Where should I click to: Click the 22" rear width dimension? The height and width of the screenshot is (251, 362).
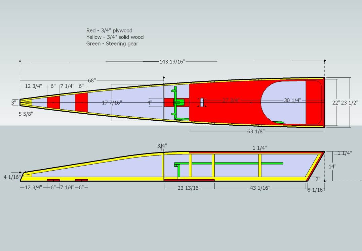[336, 103]
